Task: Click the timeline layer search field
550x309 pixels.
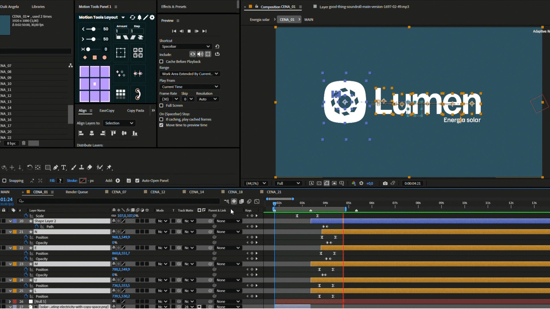Action: point(118,201)
